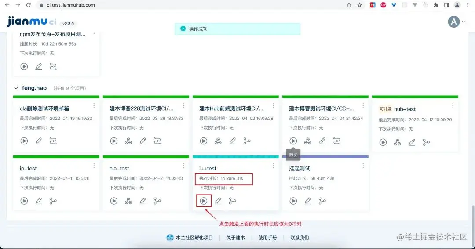
Task: Open the 使用手册 footer link
Action: 267,238
